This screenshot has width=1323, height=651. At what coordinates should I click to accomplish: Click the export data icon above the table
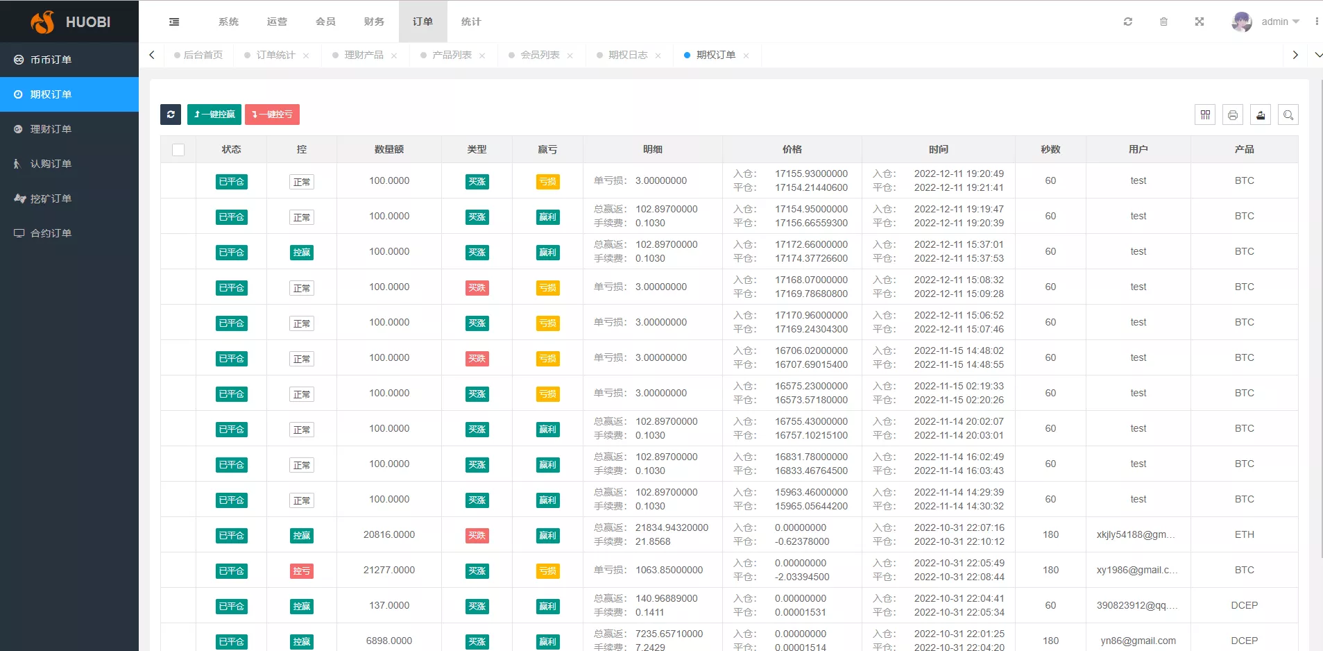[x=1261, y=115]
